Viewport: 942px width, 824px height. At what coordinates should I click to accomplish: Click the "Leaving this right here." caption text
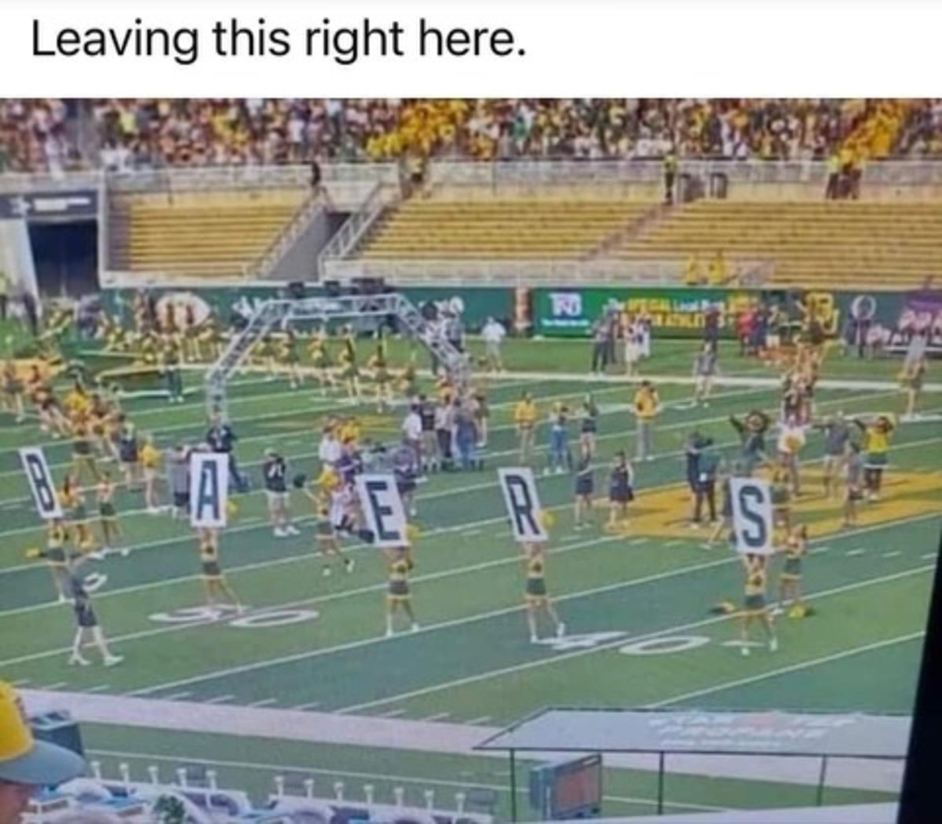click(x=278, y=41)
